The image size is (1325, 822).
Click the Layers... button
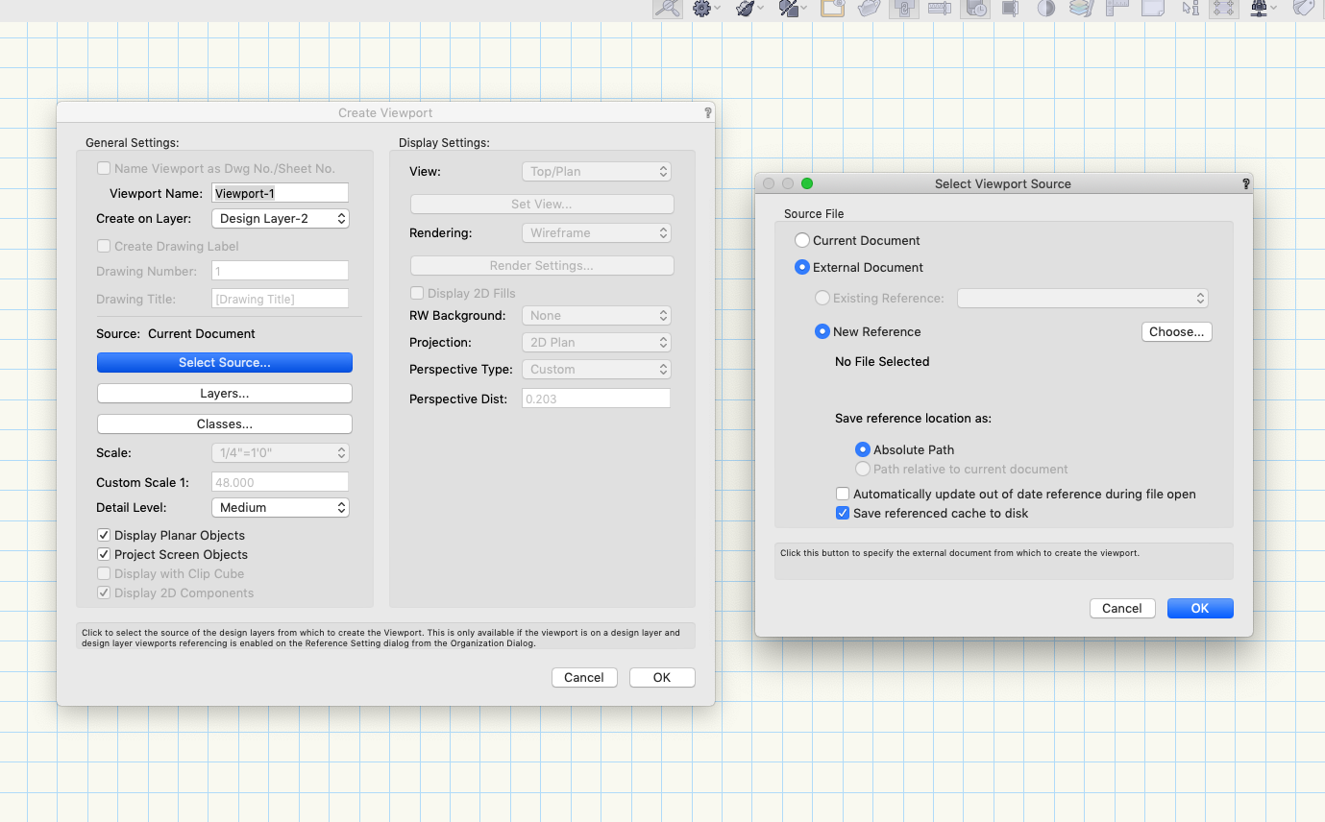point(224,394)
